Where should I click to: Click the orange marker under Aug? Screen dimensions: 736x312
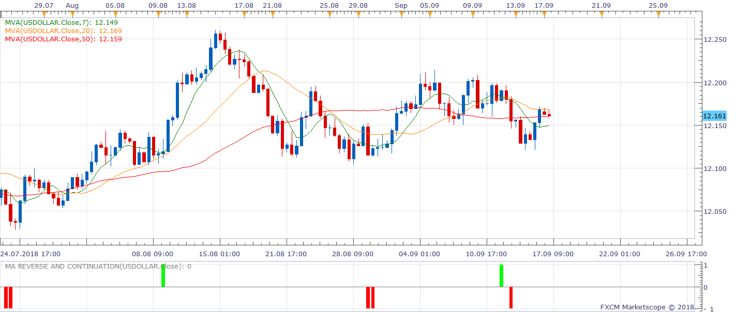pos(72,14)
